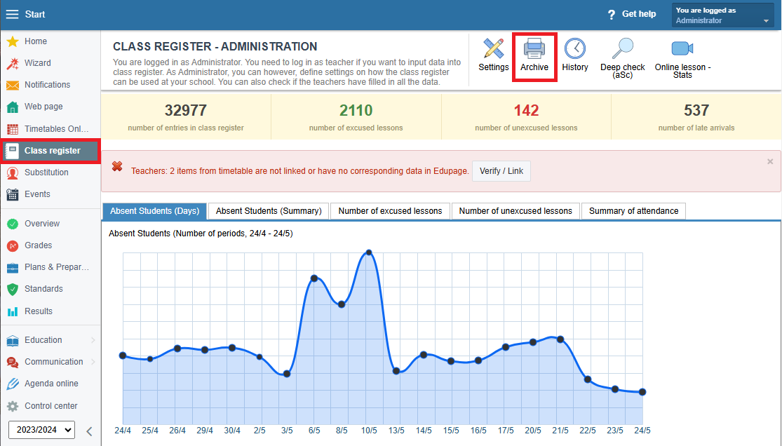Expand the Education submenu arrow
Image resolution: width=782 pixels, height=446 pixels.
tap(93, 340)
